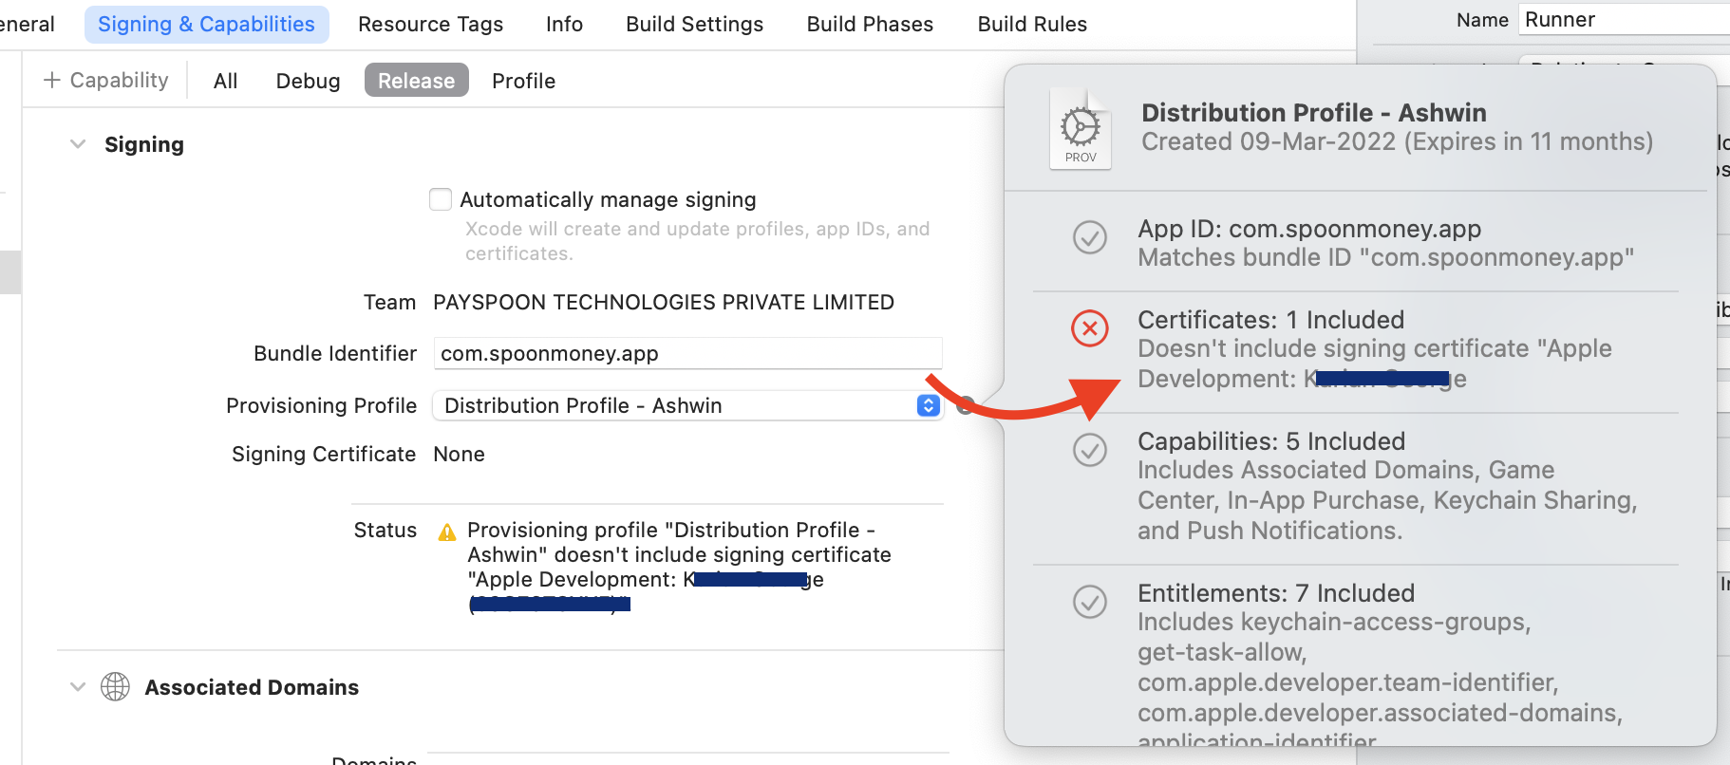Click the Capabilities checkmark icon in popover
This screenshot has width=1730, height=765.
pos(1089,450)
